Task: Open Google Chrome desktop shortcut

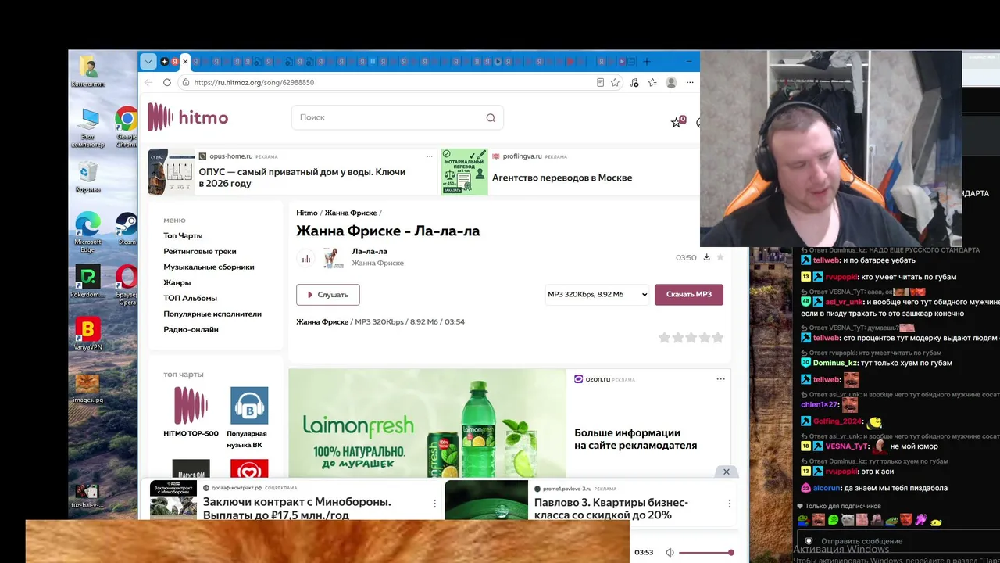Action: (x=127, y=127)
